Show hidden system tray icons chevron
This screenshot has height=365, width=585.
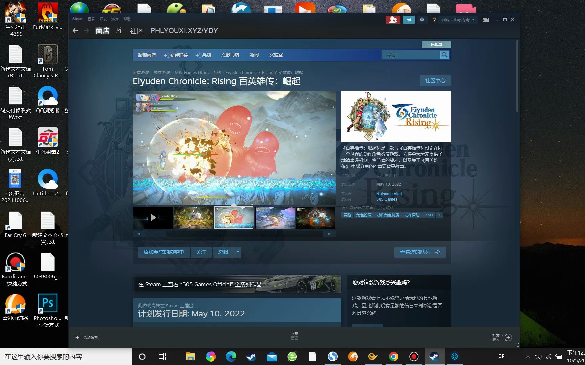click(x=528, y=357)
